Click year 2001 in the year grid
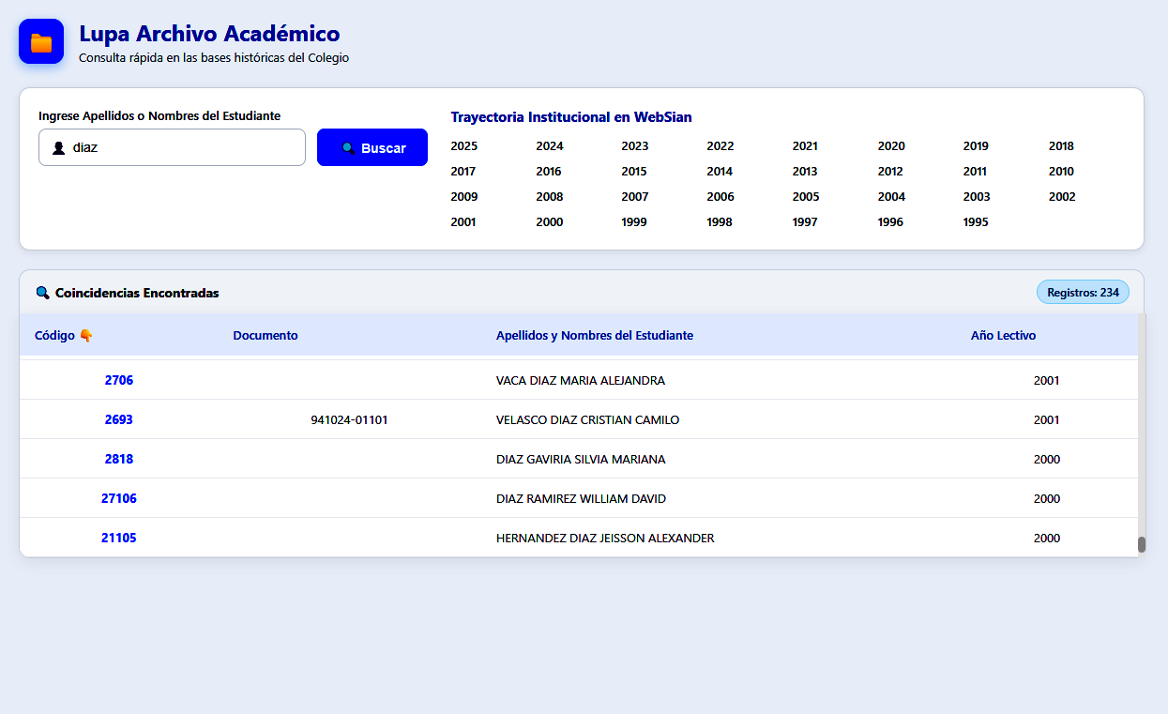 [463, 222]
